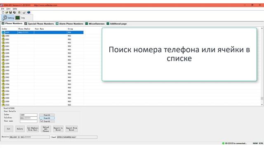
Task: Click the icon of the Phone Numbers tab
Action: click(x=3, y=23)
